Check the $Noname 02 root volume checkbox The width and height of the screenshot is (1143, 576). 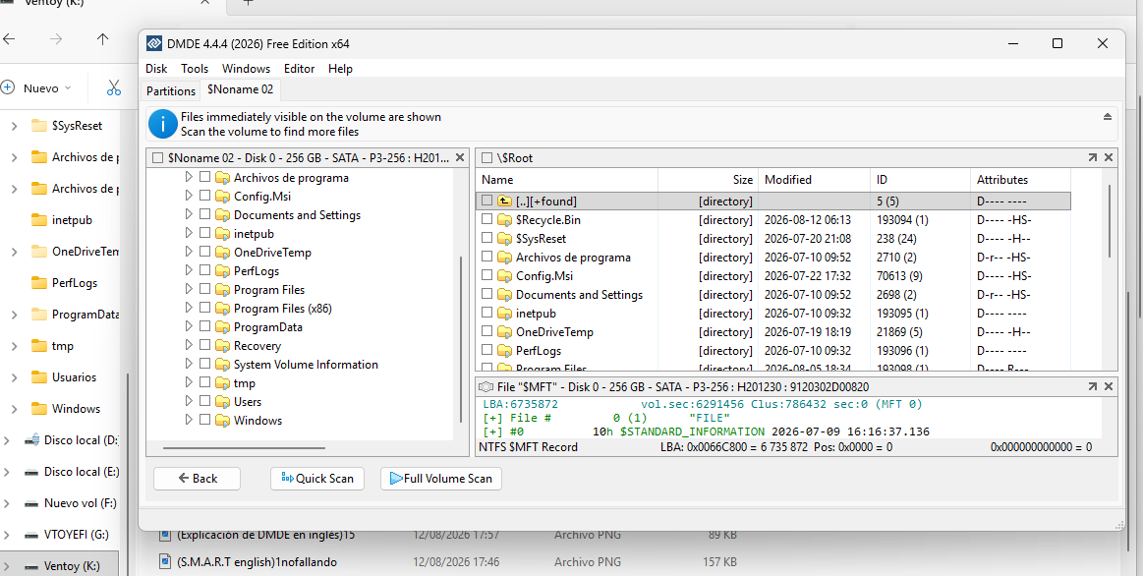coord(157,157)
